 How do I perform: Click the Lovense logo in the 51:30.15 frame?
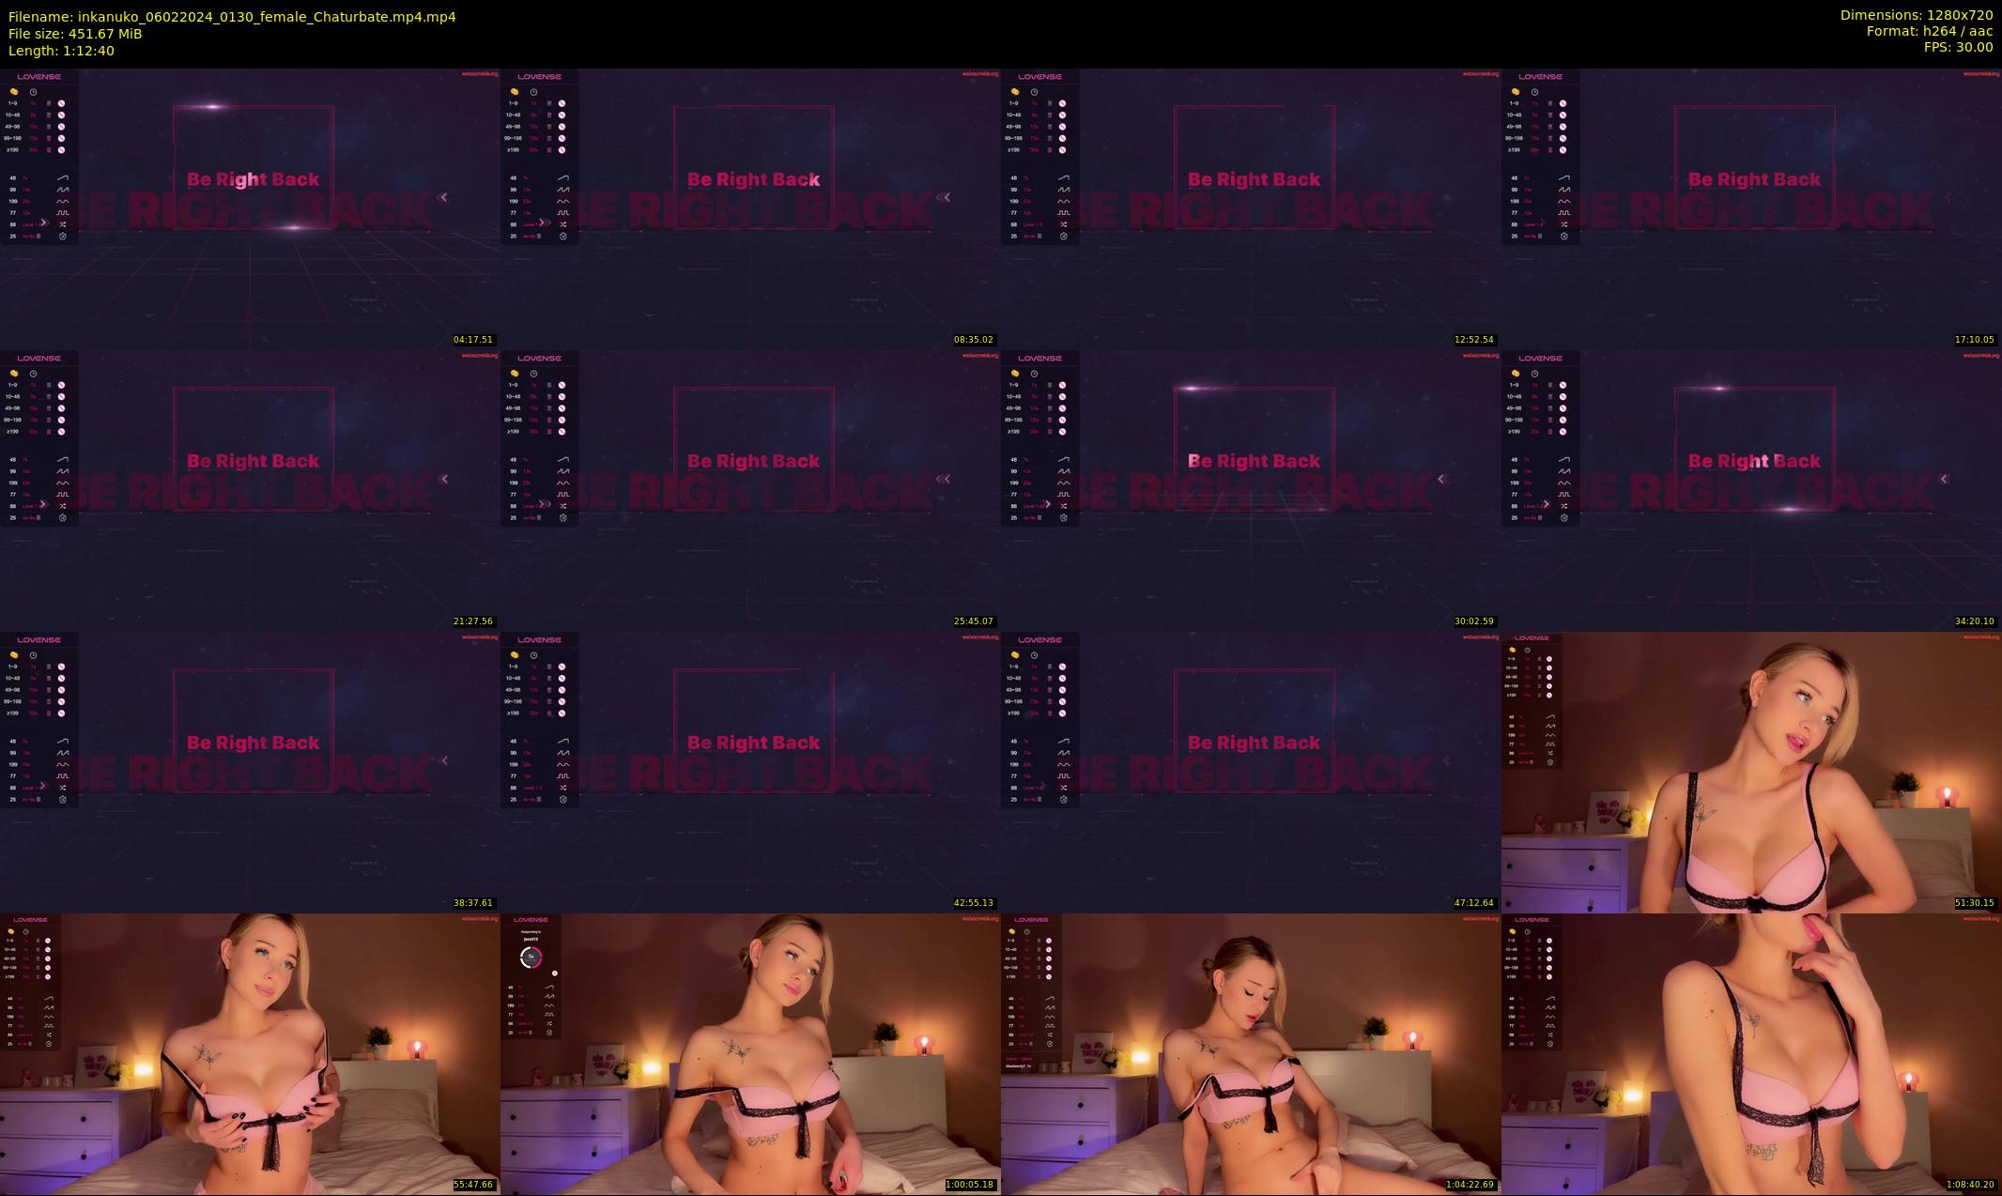tap(1532, 638)
